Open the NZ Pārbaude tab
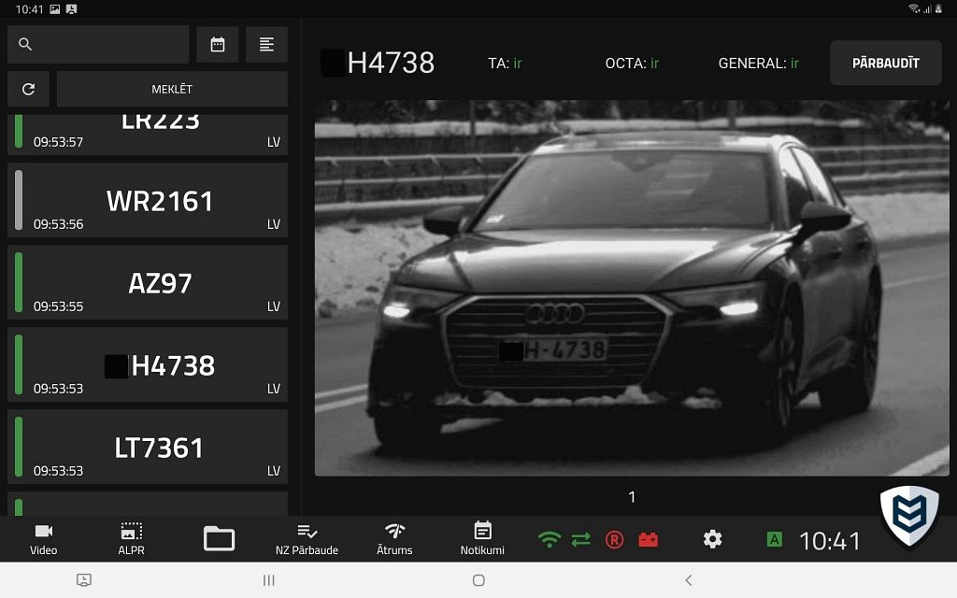 307,539
